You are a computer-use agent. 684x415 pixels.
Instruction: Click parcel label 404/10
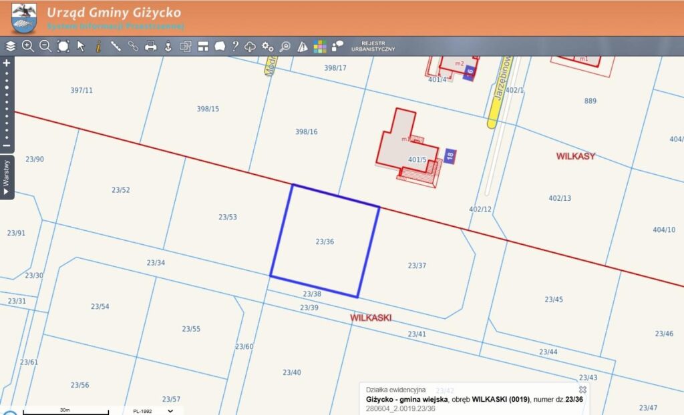pos(664,230)
